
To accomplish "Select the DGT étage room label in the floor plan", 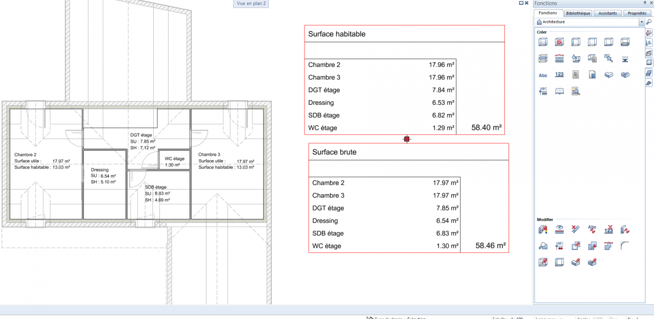I will pos(142,135).
